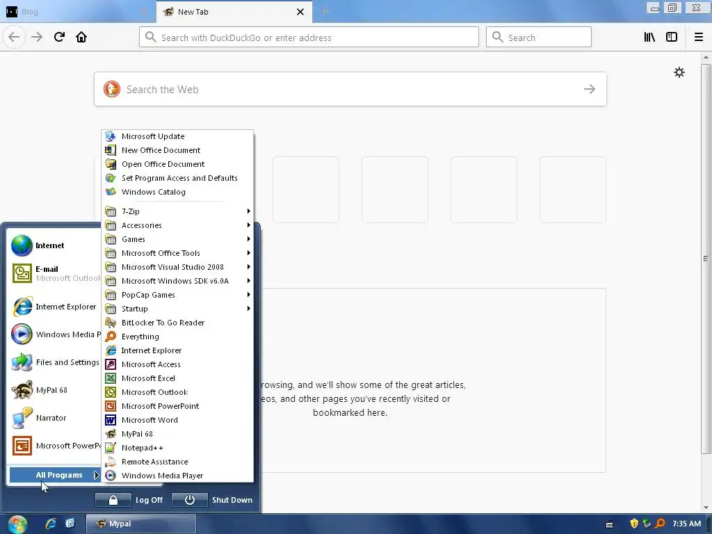Open the hamburger application menu
The image size is (712, 534).
tap(699, 37)
